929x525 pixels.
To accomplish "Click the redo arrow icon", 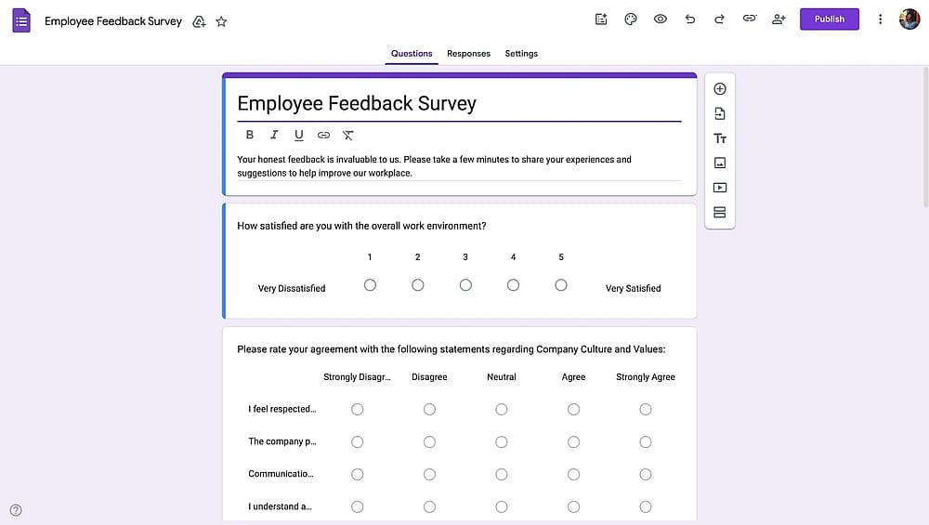I will (x=719, y=19).
